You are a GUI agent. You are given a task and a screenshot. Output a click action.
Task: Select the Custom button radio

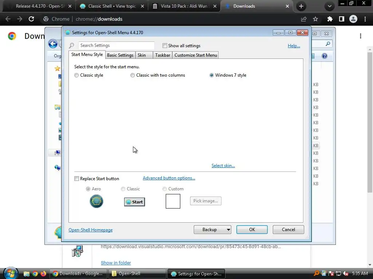click(164, 189)
